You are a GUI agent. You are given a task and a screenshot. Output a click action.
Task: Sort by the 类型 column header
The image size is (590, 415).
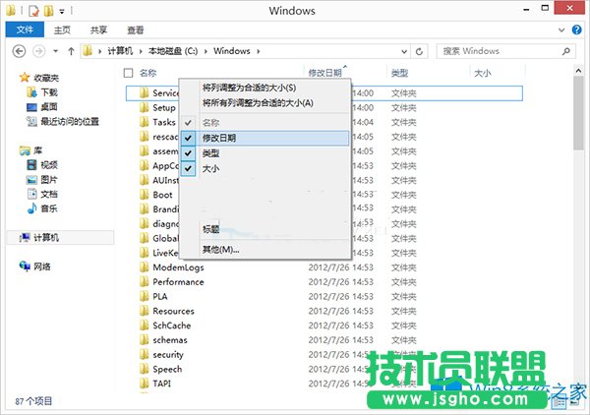click(x=399, y=73)
